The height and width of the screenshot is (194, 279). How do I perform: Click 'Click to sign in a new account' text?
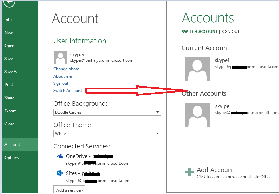pyautogui.click(x=234, y=177)
